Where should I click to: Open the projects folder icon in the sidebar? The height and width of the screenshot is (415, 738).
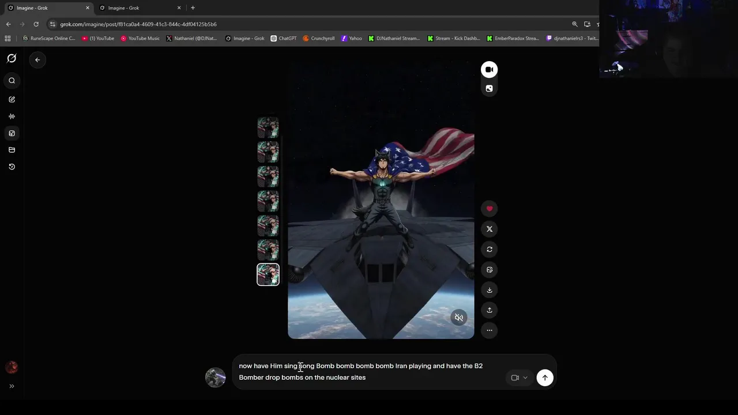[x=12, y=150]
